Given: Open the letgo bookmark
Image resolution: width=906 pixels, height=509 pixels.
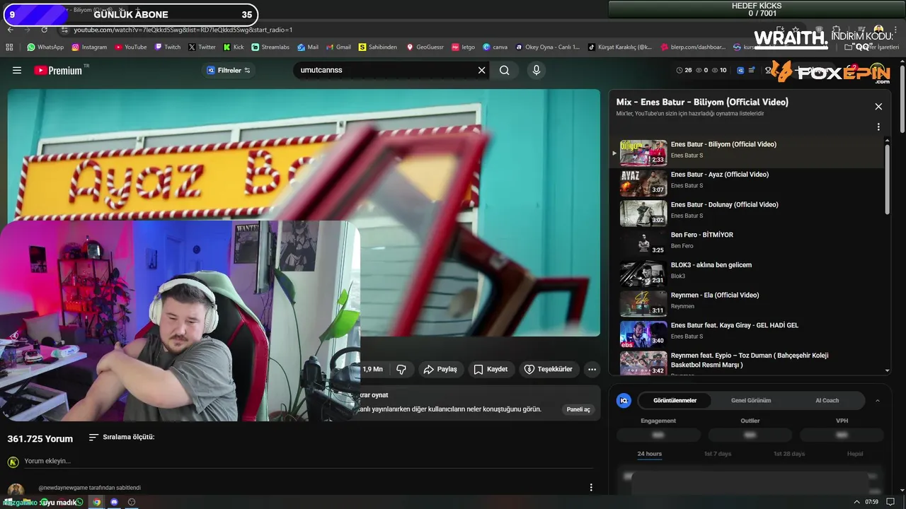Looking at the screenshot, I should coord(463,47).
